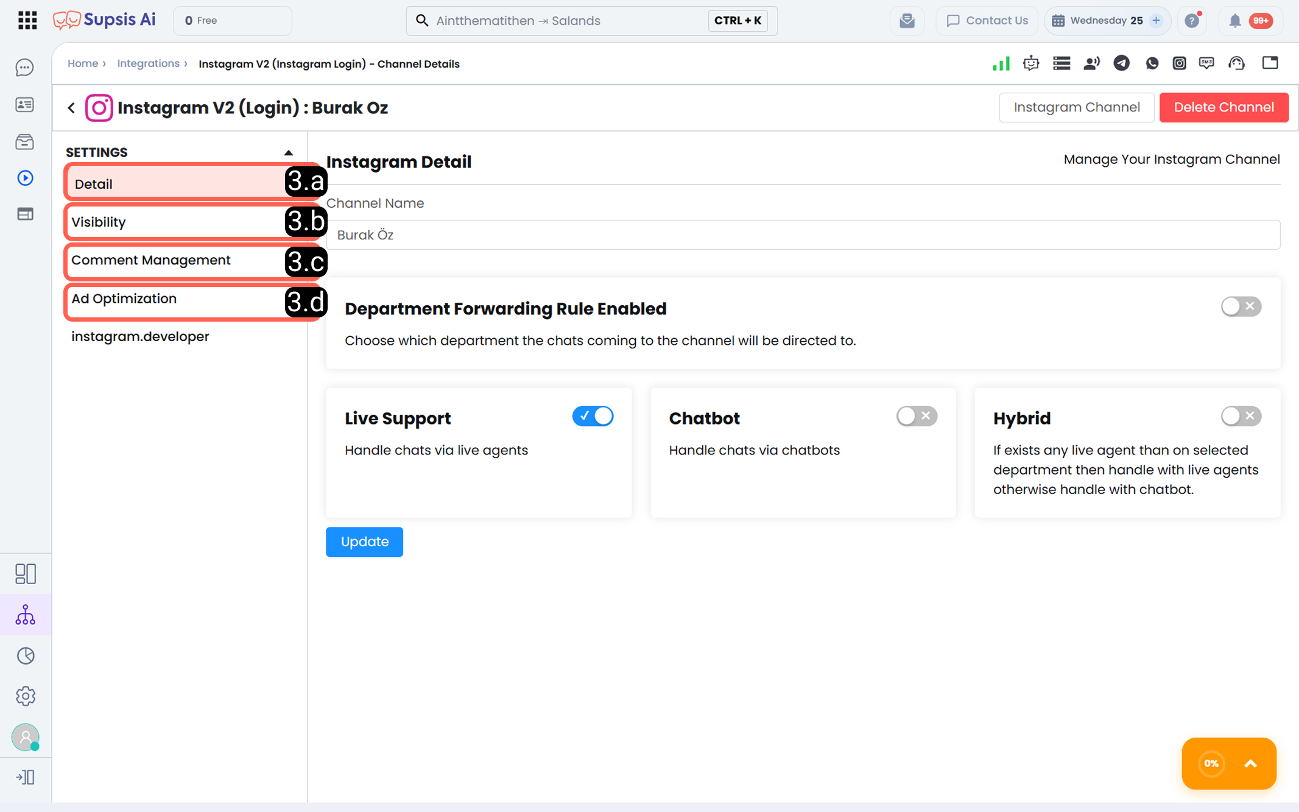Open the help question mark icon
This screenshot has height=812, width=1299.
coord(1192,21)
